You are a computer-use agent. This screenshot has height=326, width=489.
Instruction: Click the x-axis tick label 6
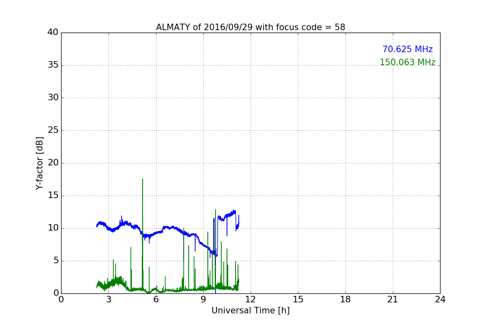click(156, 300)
